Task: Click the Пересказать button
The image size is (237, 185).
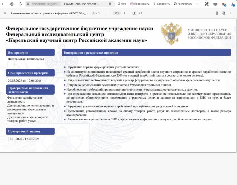Action: pos(140,4)
